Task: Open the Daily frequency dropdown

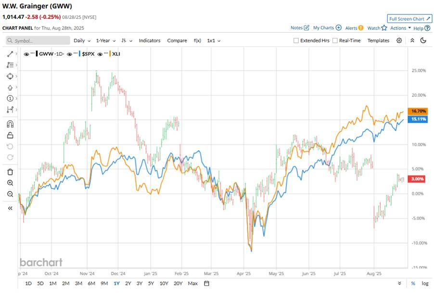Action: click(x=82, y=41)
